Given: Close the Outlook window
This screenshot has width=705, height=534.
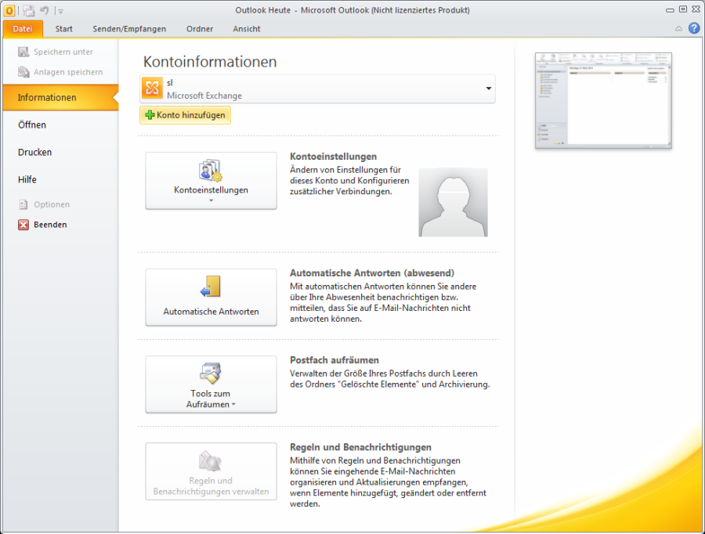Looking at the screenshot, I should click(x=696, y=9).
